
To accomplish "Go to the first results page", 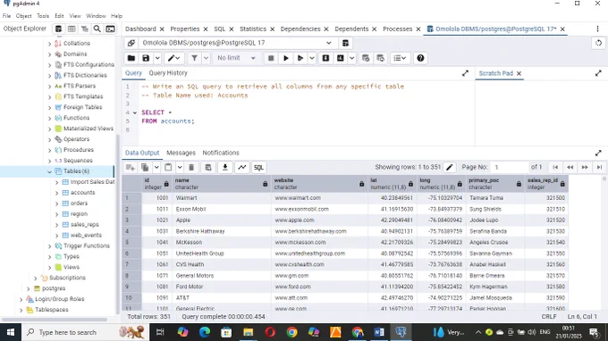I will pyautogui.click(x=555, y=167).
